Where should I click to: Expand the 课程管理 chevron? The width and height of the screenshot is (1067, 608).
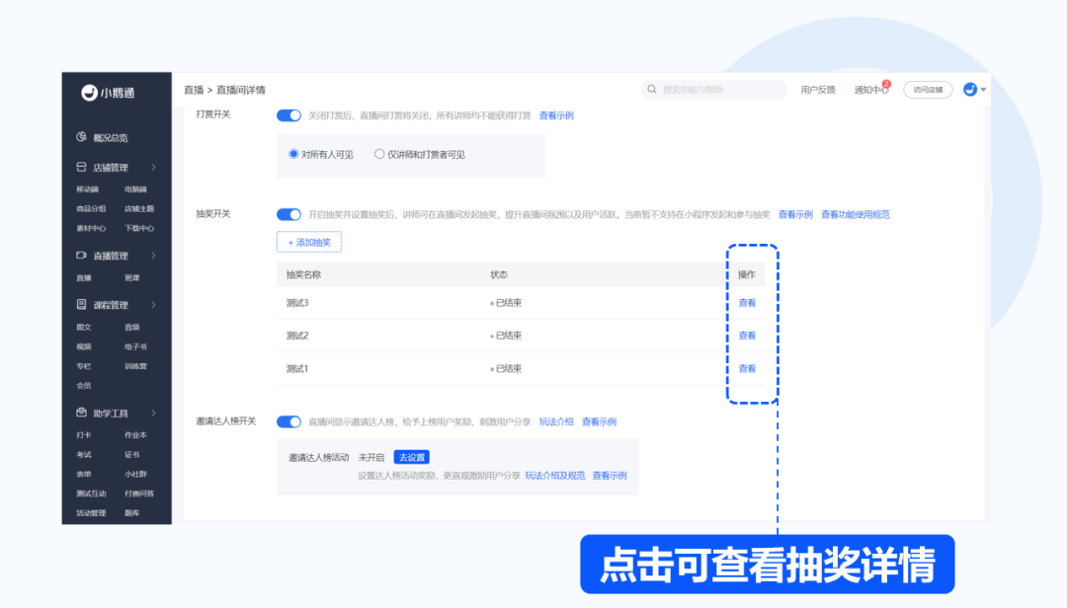coord(154,305)
